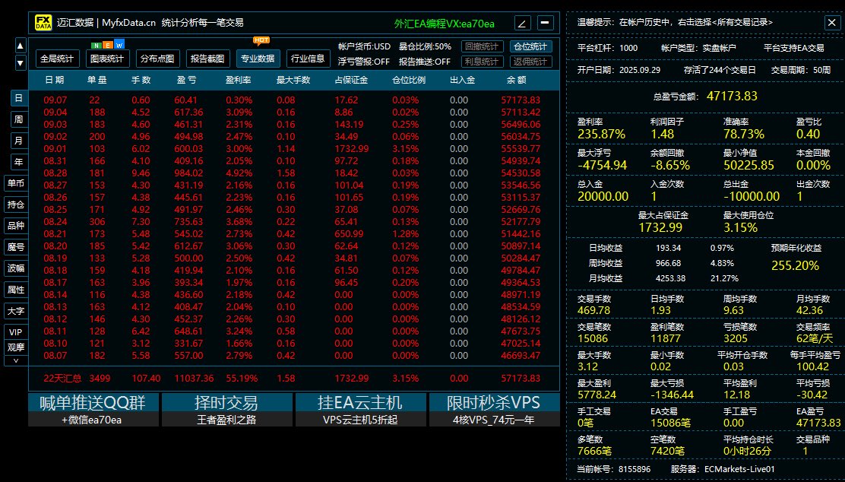Screen dimensions: 845x482
Task: Select the 09.01 date row
Action: tap(293, 148)
